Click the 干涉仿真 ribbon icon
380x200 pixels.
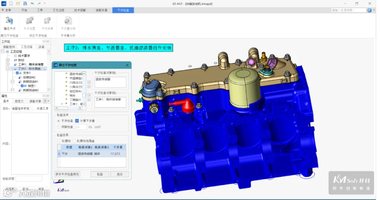(x=47, y=21)
